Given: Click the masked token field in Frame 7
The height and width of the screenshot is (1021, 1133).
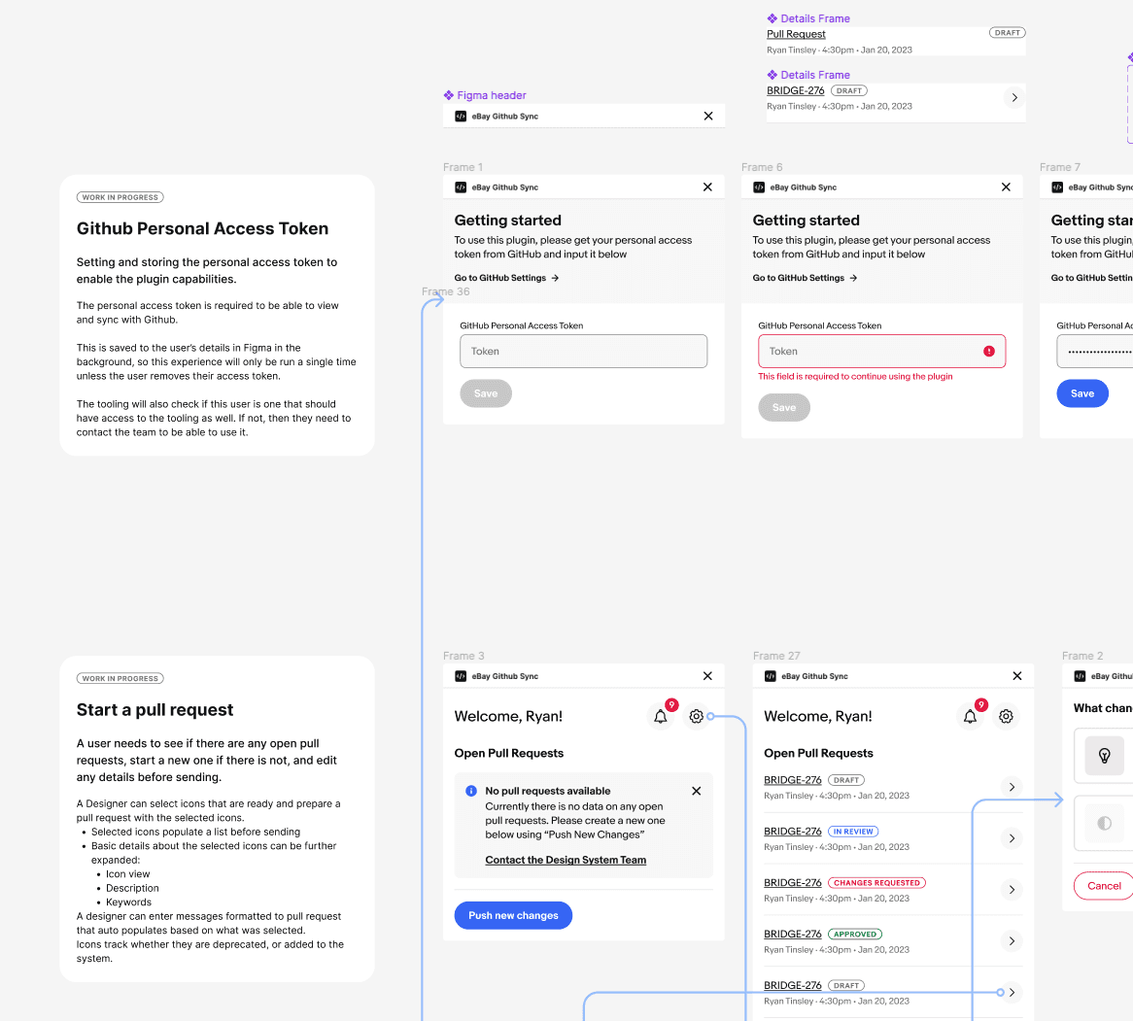Looking at the screenshot, I should 1095,351.
